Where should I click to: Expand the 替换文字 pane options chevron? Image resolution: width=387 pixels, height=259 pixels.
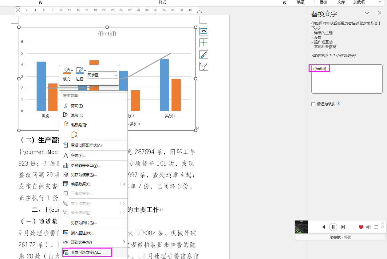367,13
